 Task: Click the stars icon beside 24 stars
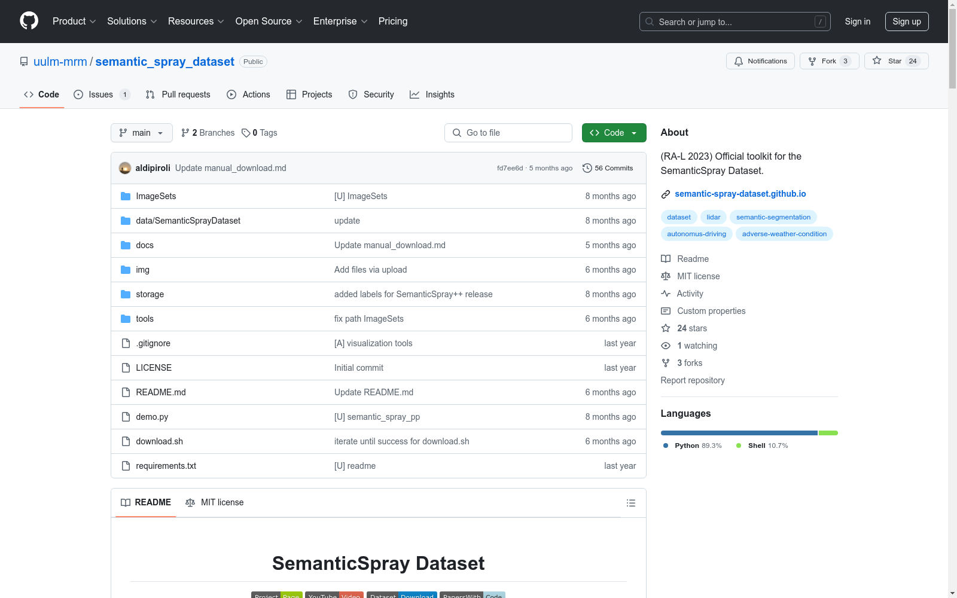coord(666,328)
